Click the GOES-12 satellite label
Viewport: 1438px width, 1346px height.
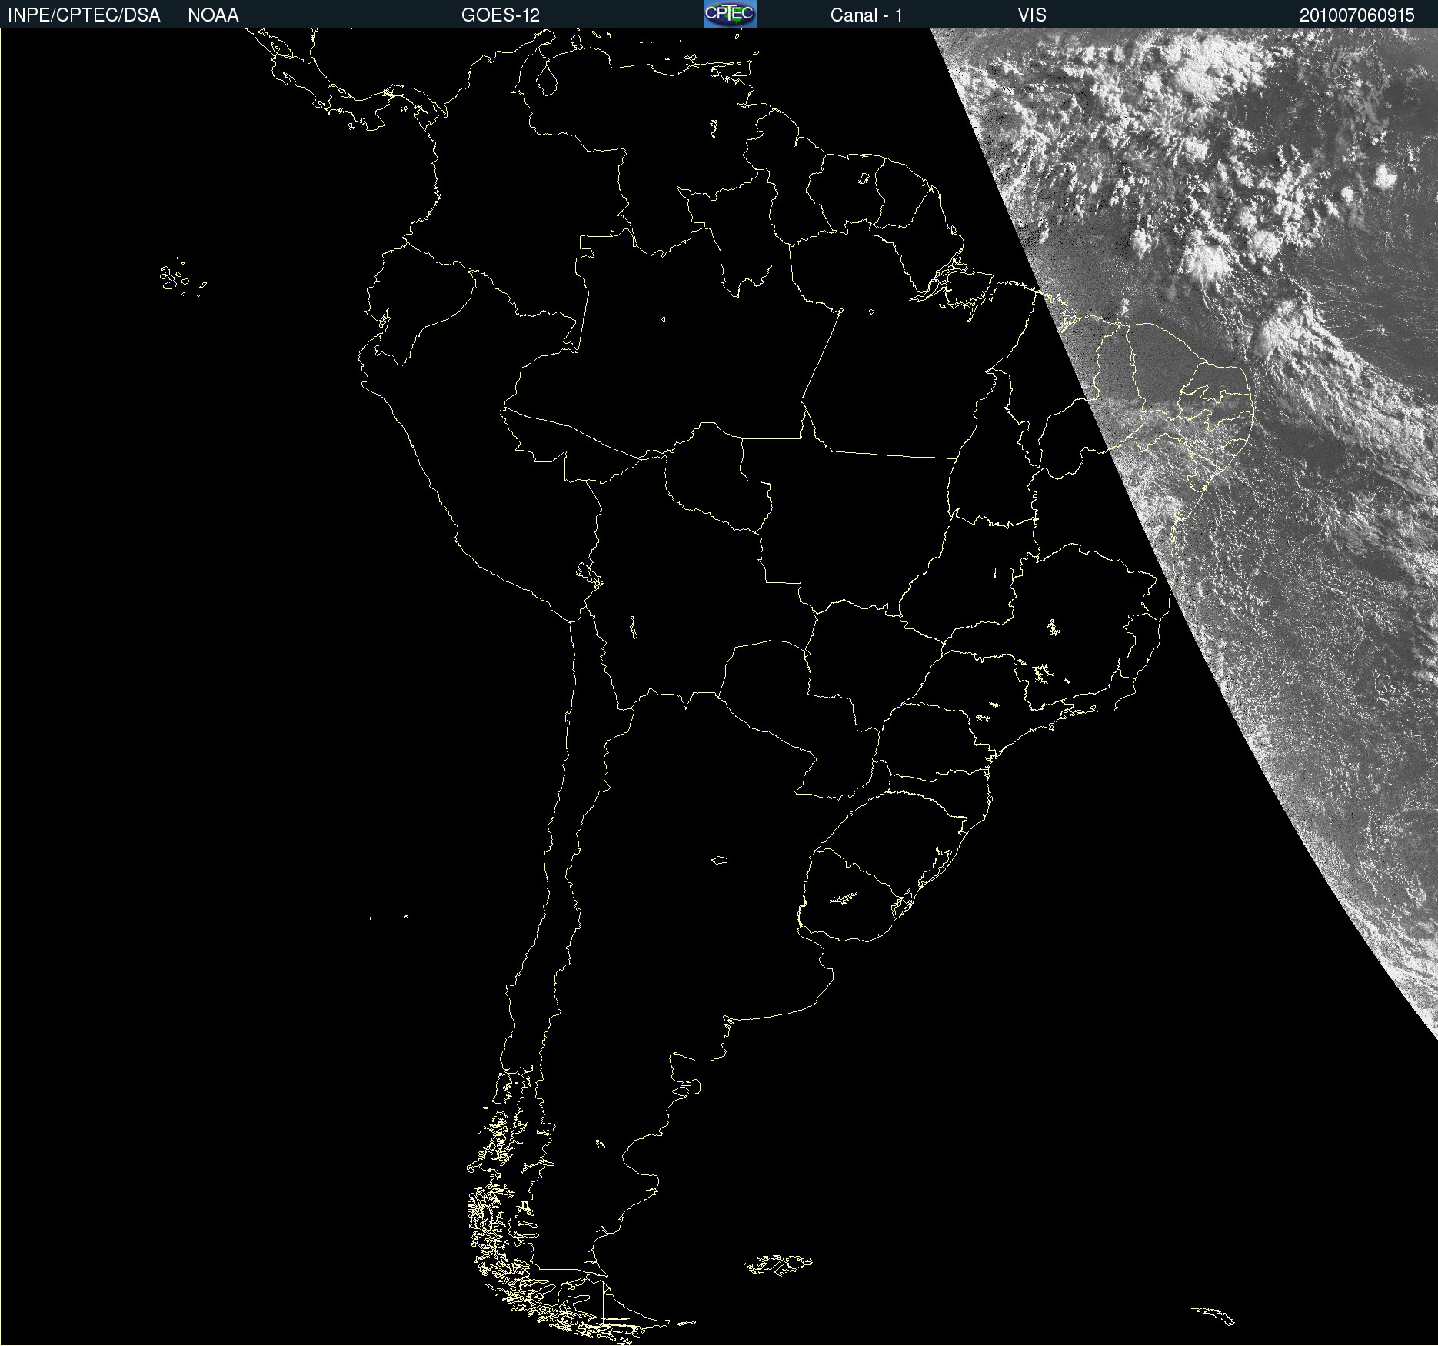coord(501,15)
